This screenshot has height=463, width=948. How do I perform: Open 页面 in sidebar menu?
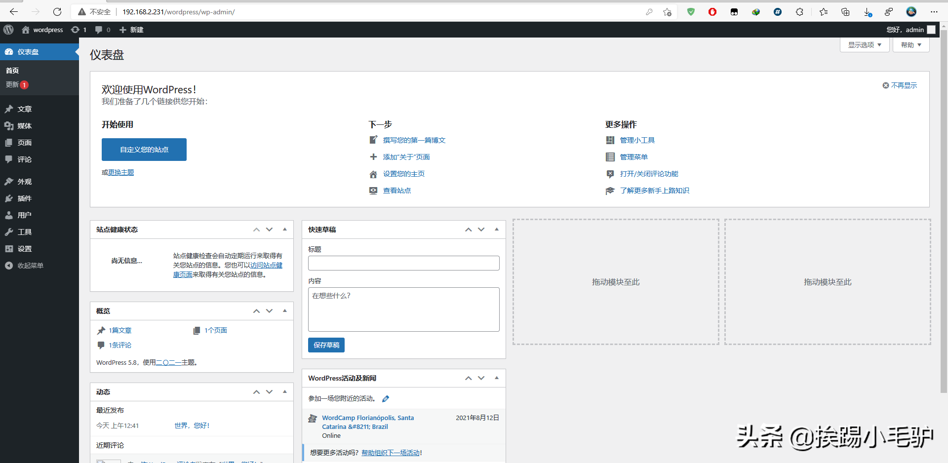pos(39,143)
